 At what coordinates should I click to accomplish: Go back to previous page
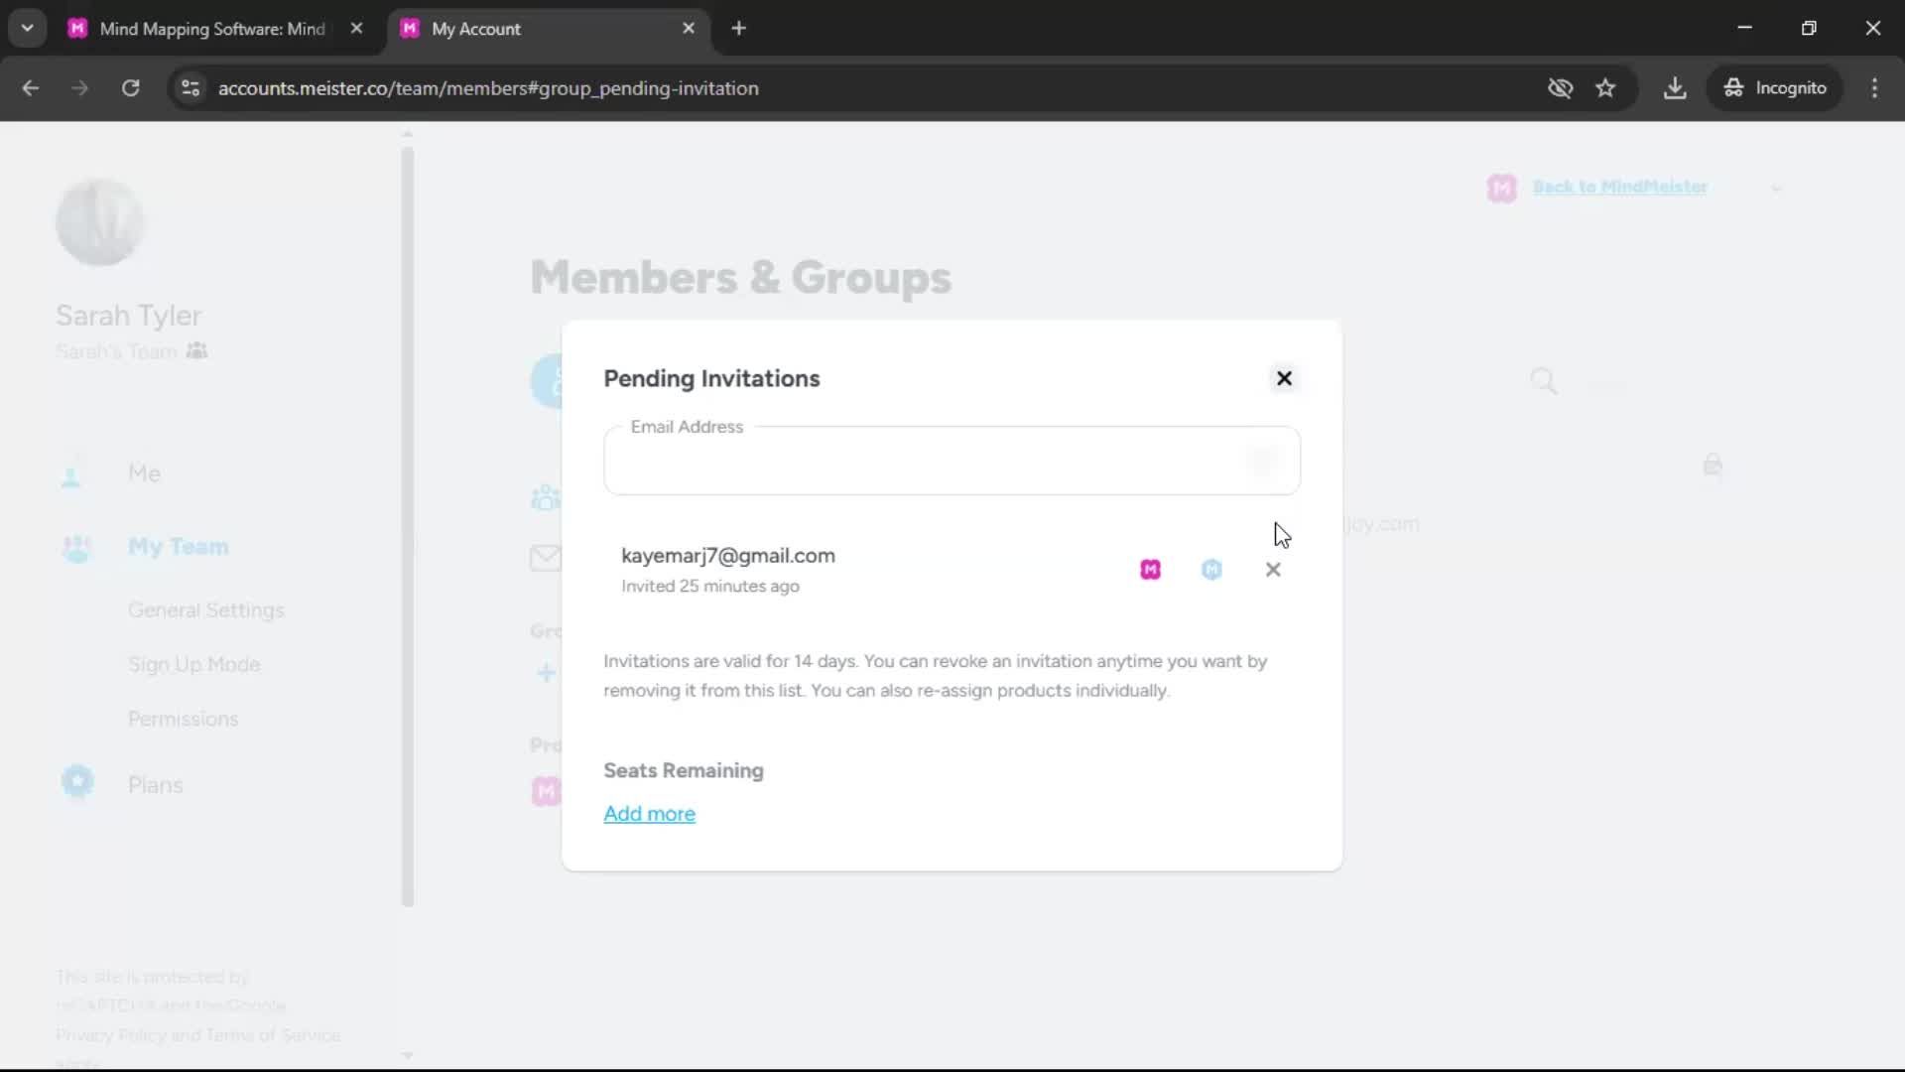[31, 88]
